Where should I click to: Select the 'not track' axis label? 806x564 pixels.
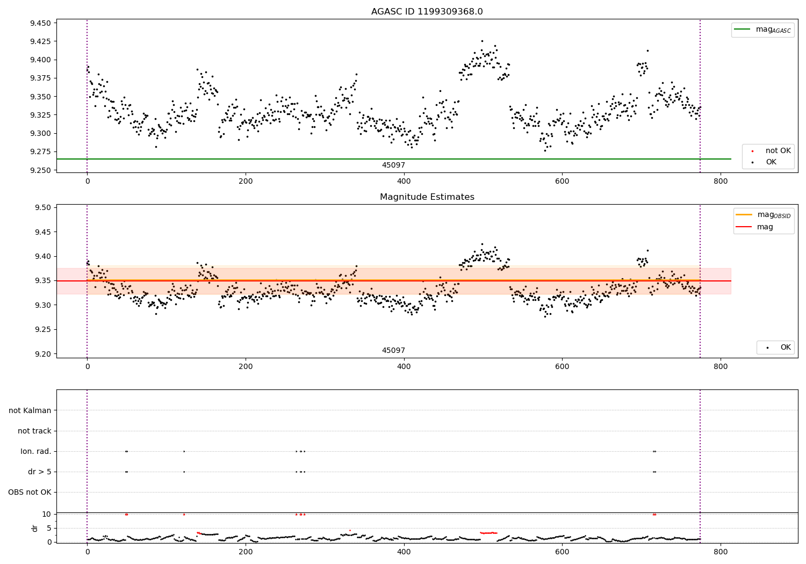34,431
